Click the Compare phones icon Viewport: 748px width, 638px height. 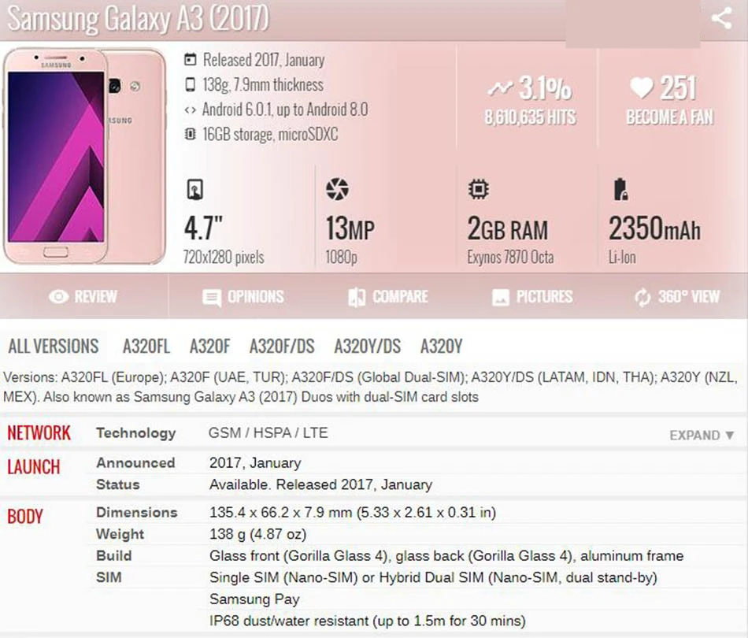(x=357, y=297)
